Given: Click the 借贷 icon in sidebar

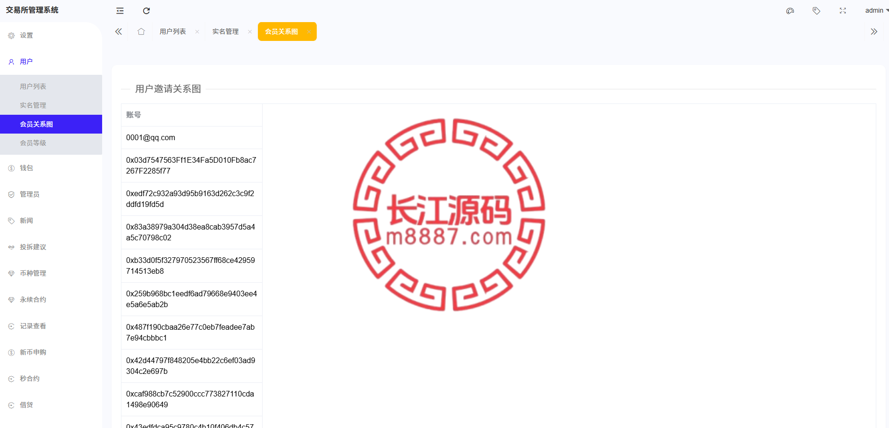Looking at the screenshot, I should tap(11, 405).
